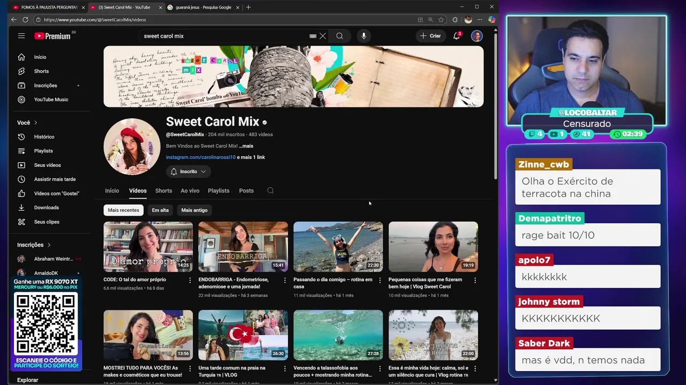Open Sweet Carol Mix channel avatar
This screenshot has width=686, height=385.
click(x=132, y=147)
